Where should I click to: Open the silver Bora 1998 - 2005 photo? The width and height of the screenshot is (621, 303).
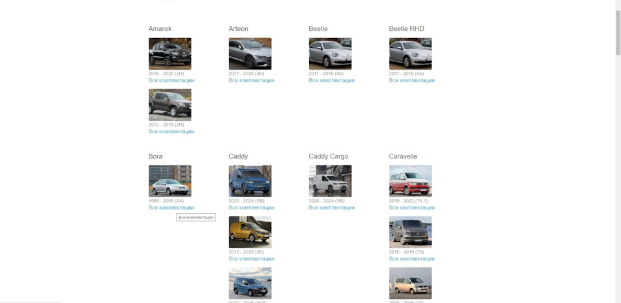click(x=170, y=181)
